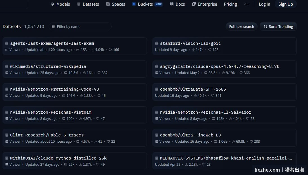Click the heart icon showing 166 likes
This screenshot has height=175, width=308.
pos(110,50)
